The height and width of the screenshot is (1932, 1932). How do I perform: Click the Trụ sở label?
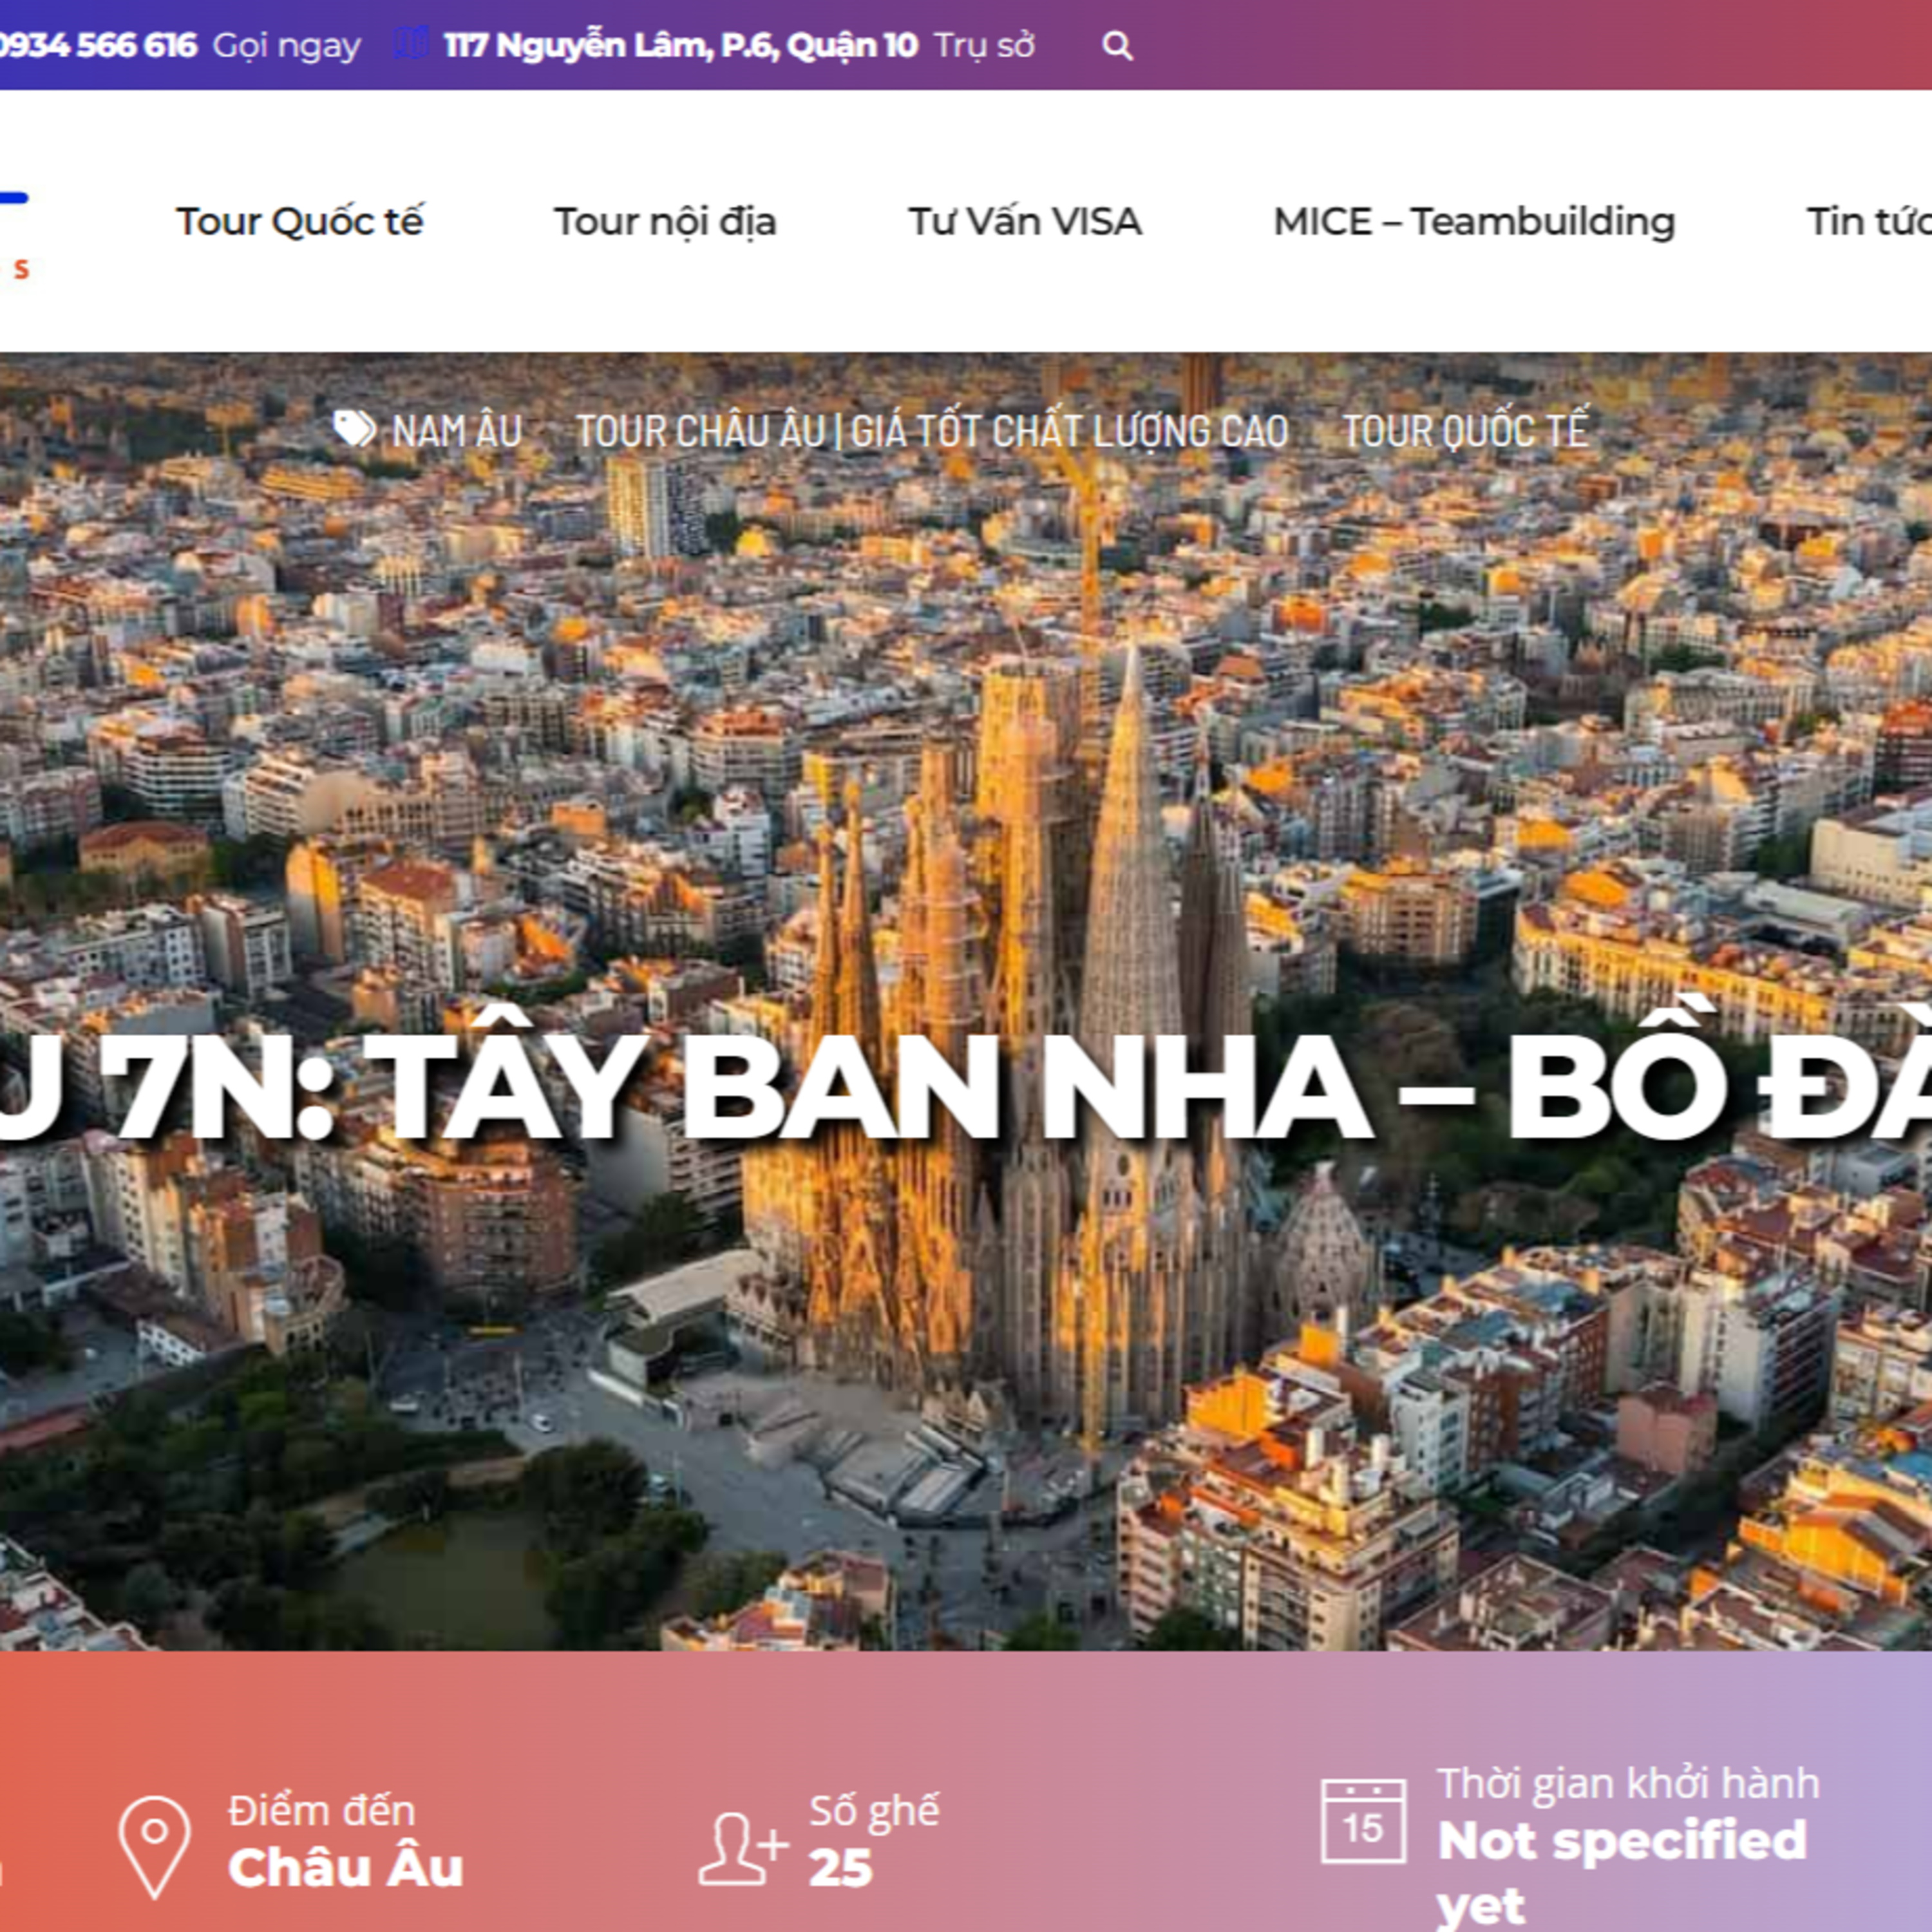[985, 46]
